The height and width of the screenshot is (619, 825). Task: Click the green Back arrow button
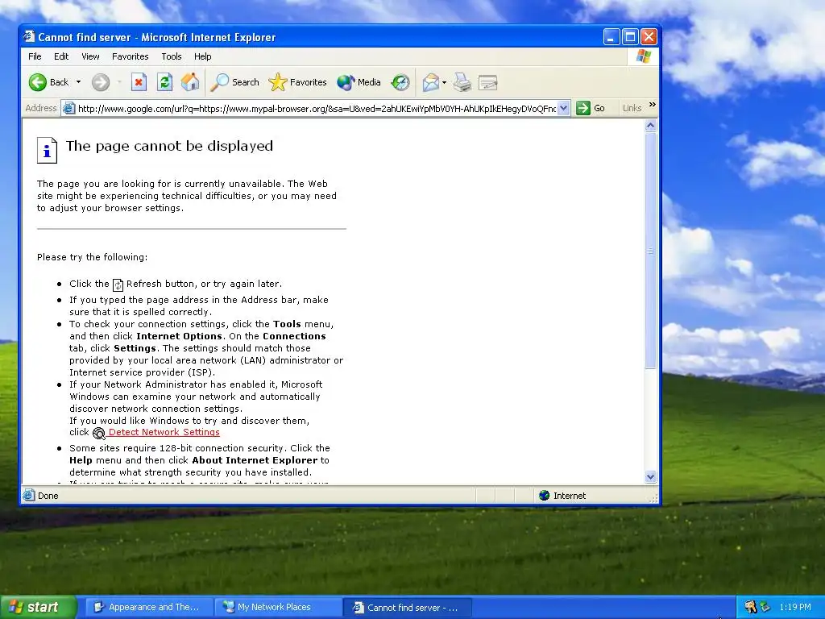[37, 82]
